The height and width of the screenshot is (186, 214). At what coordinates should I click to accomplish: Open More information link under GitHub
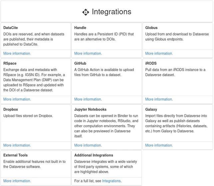tap(88, 99)
